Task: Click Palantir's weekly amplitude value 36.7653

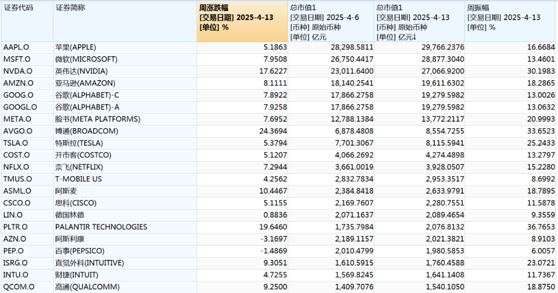Action: [x=538, y=227]
